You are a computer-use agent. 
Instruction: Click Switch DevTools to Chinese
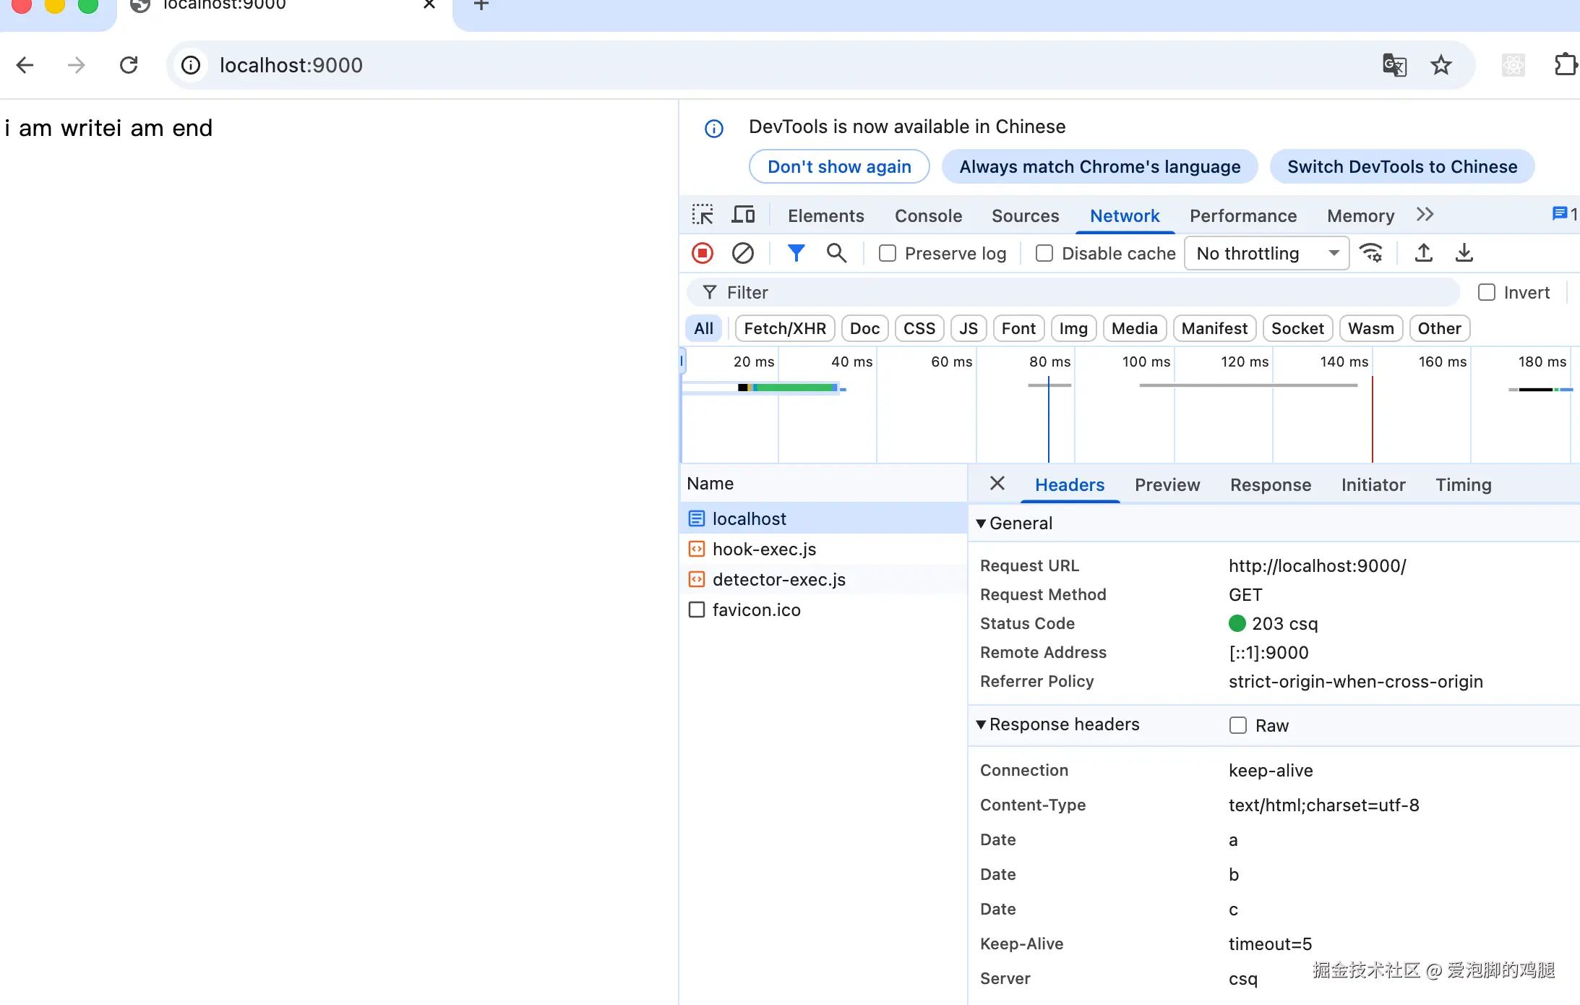(1402, 167)
